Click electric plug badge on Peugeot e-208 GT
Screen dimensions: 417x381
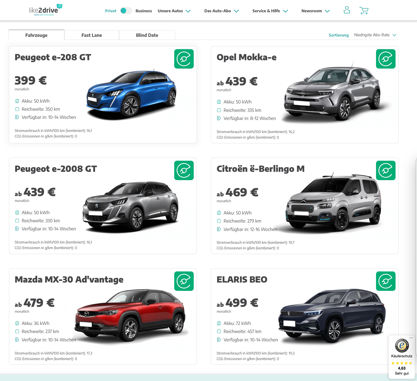[184, 59]
